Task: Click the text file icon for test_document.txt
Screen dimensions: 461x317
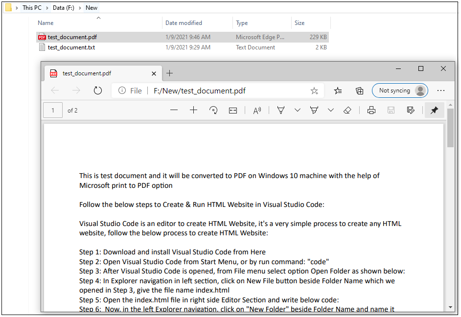Action: [x=42, y=47]
